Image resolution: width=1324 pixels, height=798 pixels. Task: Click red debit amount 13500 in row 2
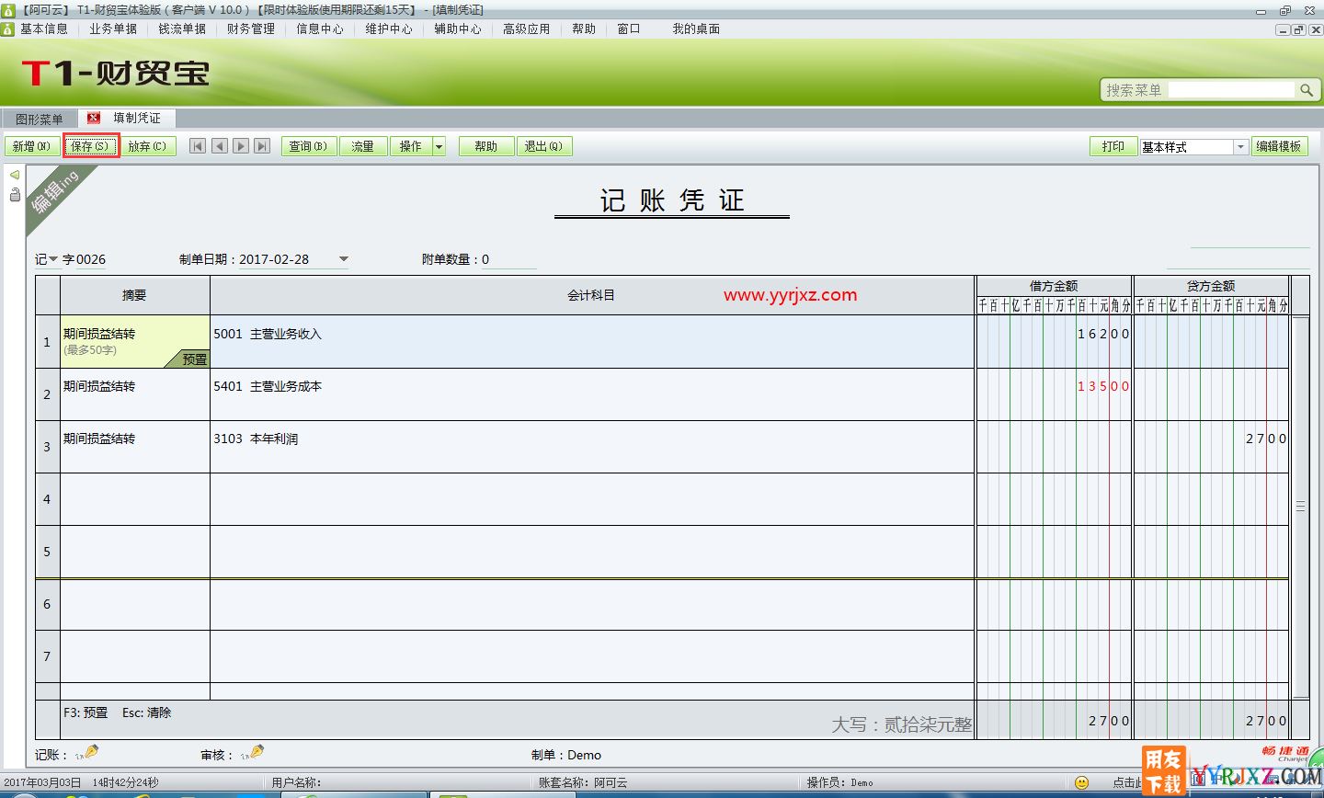(x=1103, y=386)
